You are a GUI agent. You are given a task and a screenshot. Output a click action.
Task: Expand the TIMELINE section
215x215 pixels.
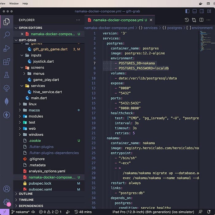pyautogui.click(x=26, y=200)
